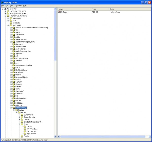Collapse the SOFTWARE node
The height and width of the screenshot is (142, 152).
(8, 25)
